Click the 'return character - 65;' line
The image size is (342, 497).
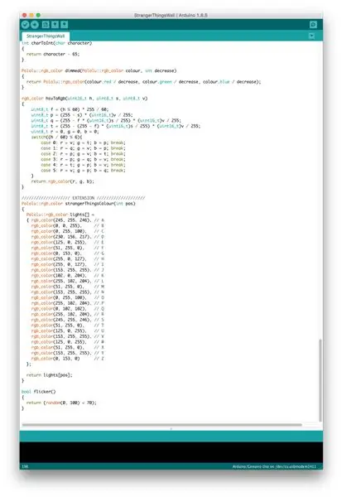coord(53,54)
